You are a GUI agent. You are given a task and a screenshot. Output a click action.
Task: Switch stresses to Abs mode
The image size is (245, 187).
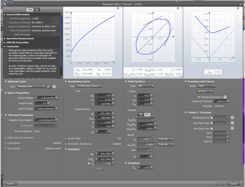141,115
